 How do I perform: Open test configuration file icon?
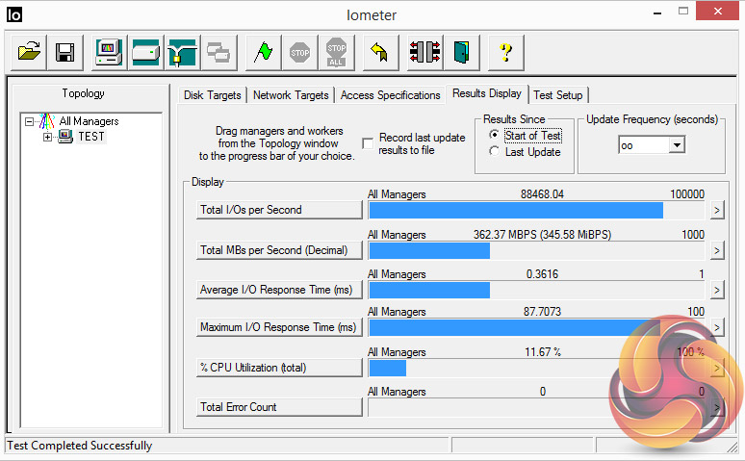coord(29,52)
